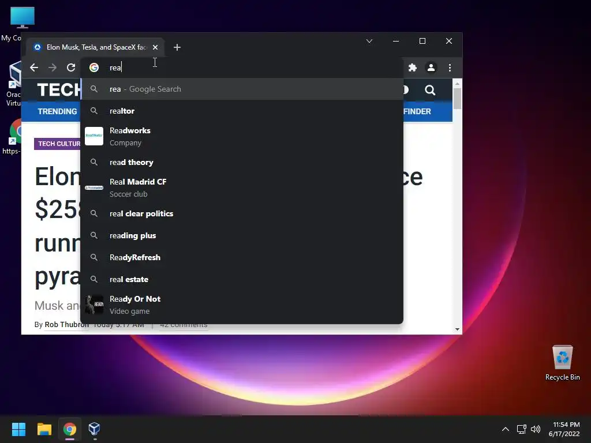The image size is (591, 443).
Task: Click the Chrome taskbar icon
Action: pyautogui.click(x=70, y=429)
